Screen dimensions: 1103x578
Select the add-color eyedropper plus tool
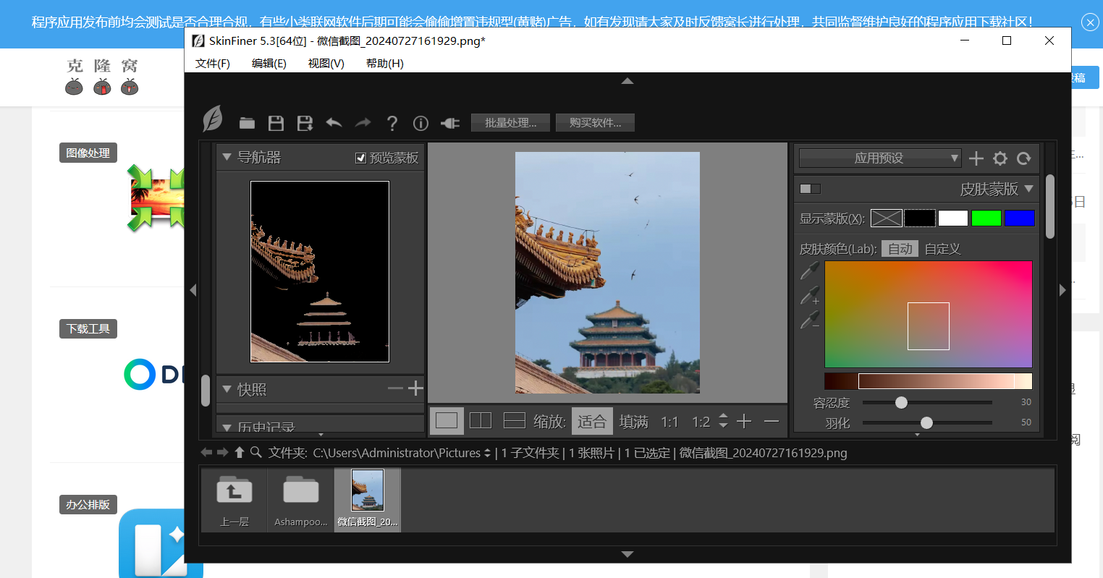pyautogui.click(x=810, y=295)
